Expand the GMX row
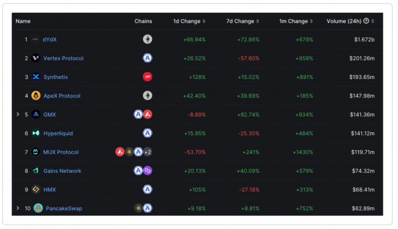 [18, 114]
